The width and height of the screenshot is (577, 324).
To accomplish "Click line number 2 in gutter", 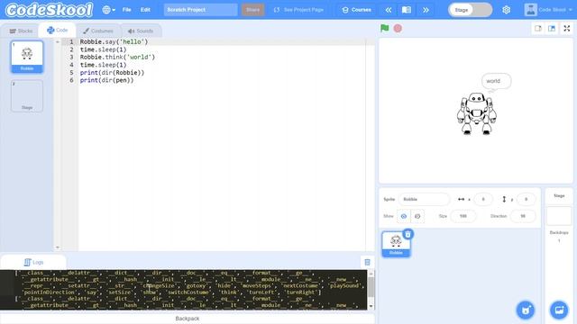I will click(x=71, y=49).
